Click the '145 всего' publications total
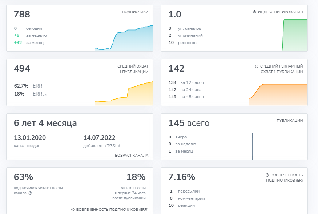Screen dimensions: 318x214 pos(189,123)
